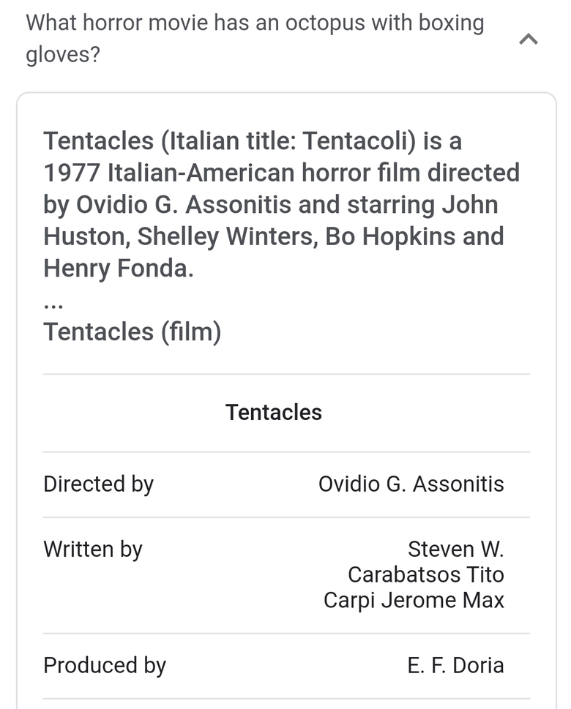Tap "Steven W." in the writers cell
The width and height of the screenshot is (571, 709).
(x=455, y=549)
